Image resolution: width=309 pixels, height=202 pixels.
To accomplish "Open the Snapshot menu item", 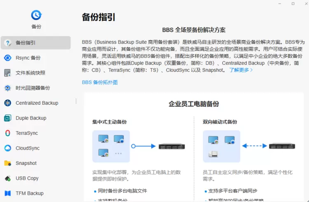I will click(26, 163).
